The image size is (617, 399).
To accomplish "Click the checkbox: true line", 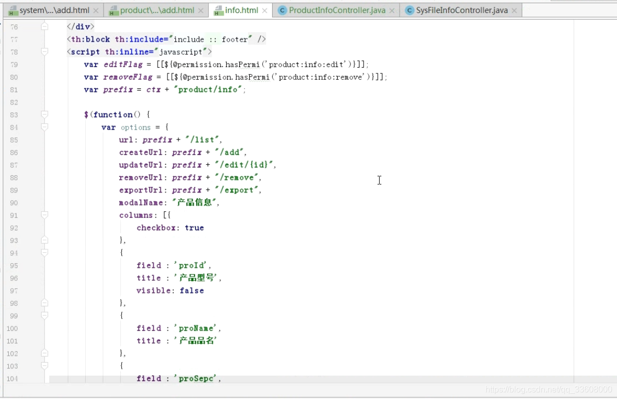I will [x=171, y=228].
